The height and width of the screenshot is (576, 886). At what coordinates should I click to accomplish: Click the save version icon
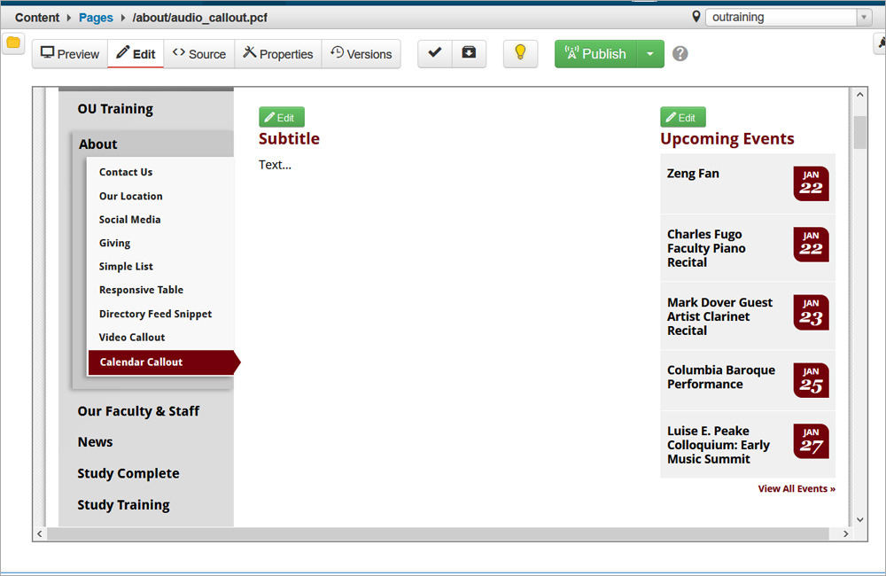pos(469,53)
